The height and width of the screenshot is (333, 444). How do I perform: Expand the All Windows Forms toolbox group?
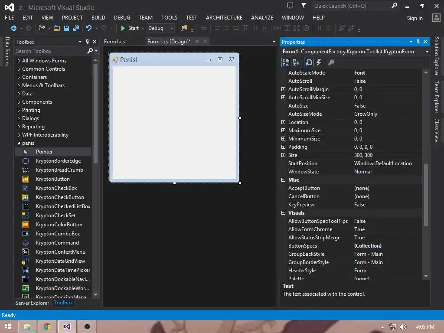click(19, 61)
